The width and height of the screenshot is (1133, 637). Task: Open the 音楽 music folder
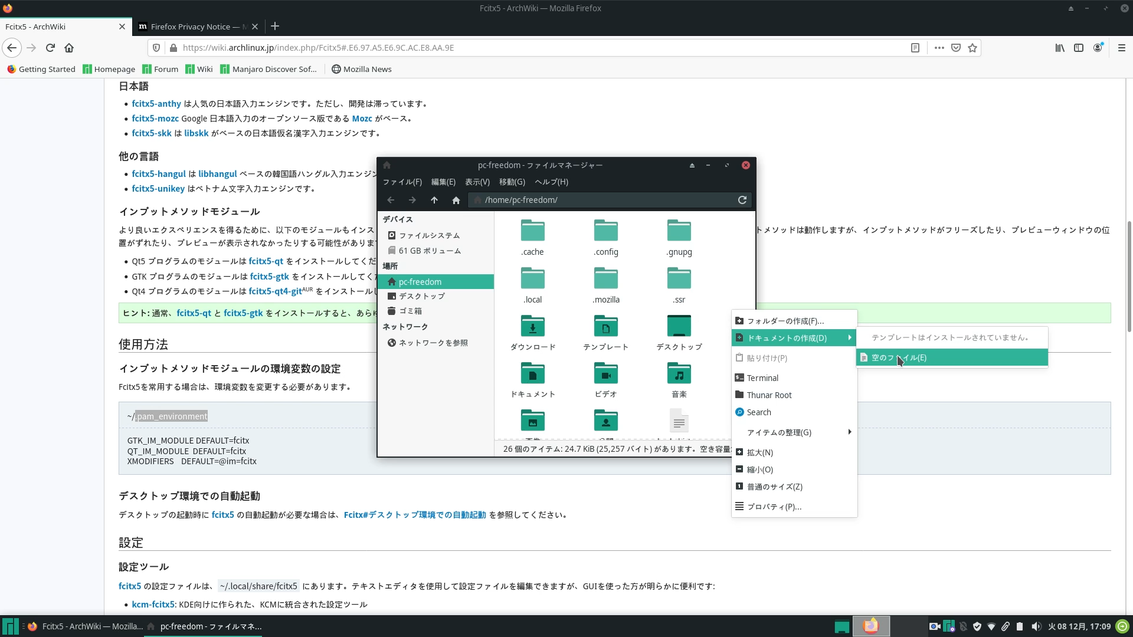tap(679, 373)
